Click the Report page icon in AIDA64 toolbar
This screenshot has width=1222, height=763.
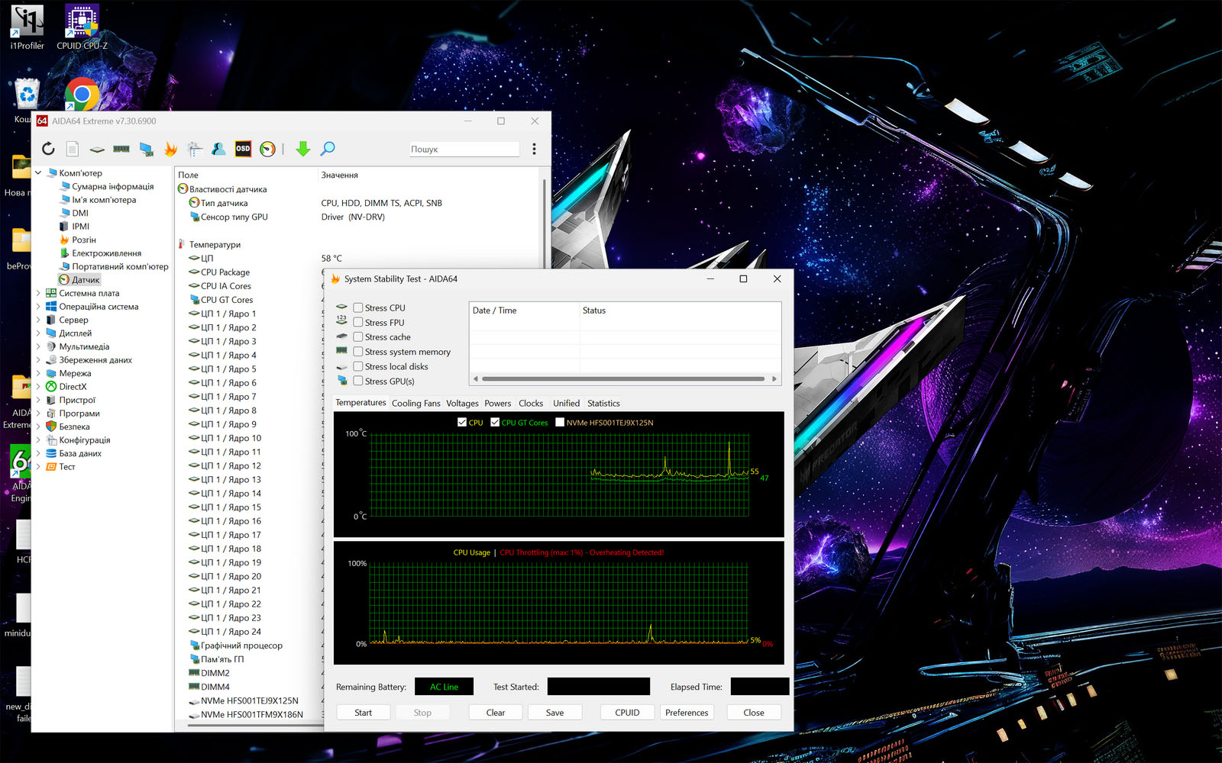click(x=73, y=149)
